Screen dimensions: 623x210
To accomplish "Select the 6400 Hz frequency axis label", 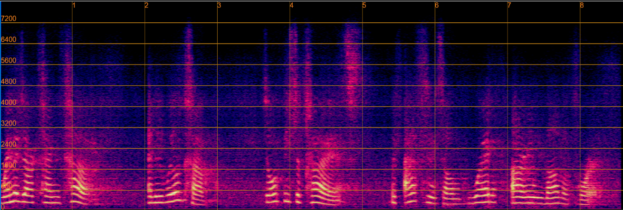I will click(x=9, y=40).
